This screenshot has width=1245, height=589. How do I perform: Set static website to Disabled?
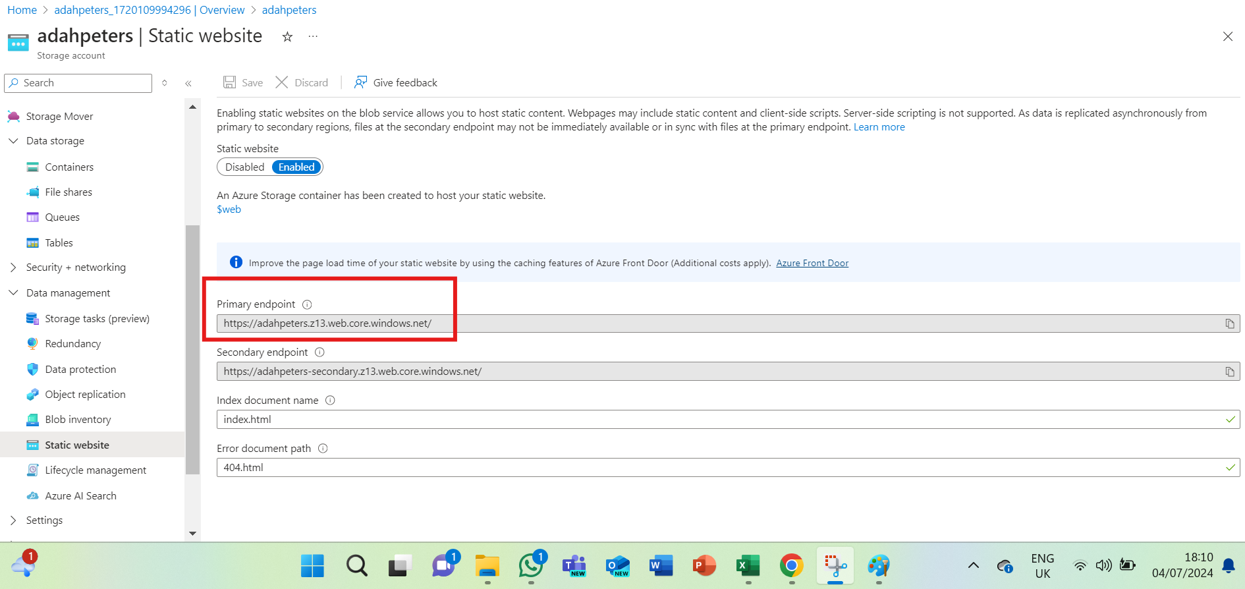click(244, 167)
